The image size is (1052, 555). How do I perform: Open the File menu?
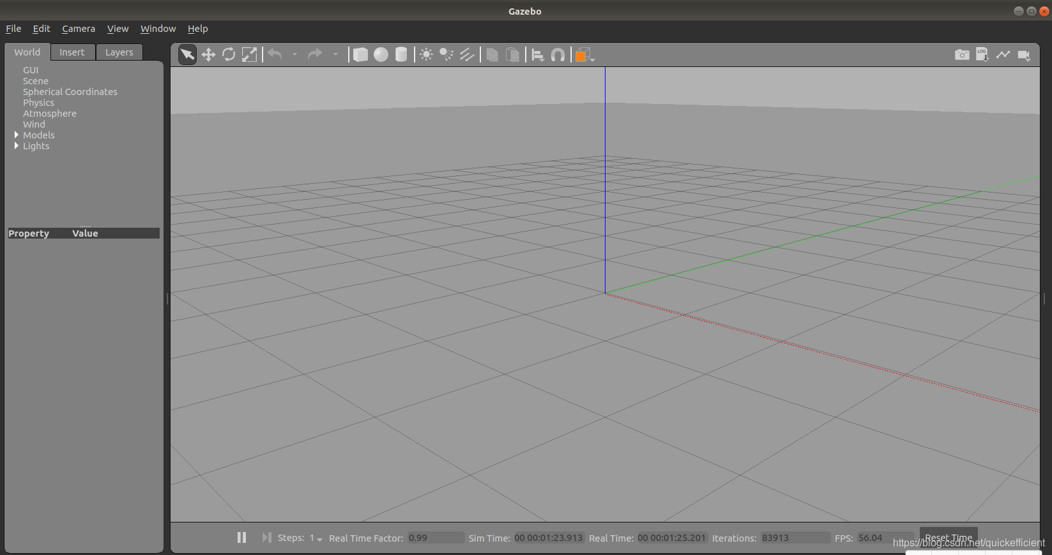click(13, 29)
